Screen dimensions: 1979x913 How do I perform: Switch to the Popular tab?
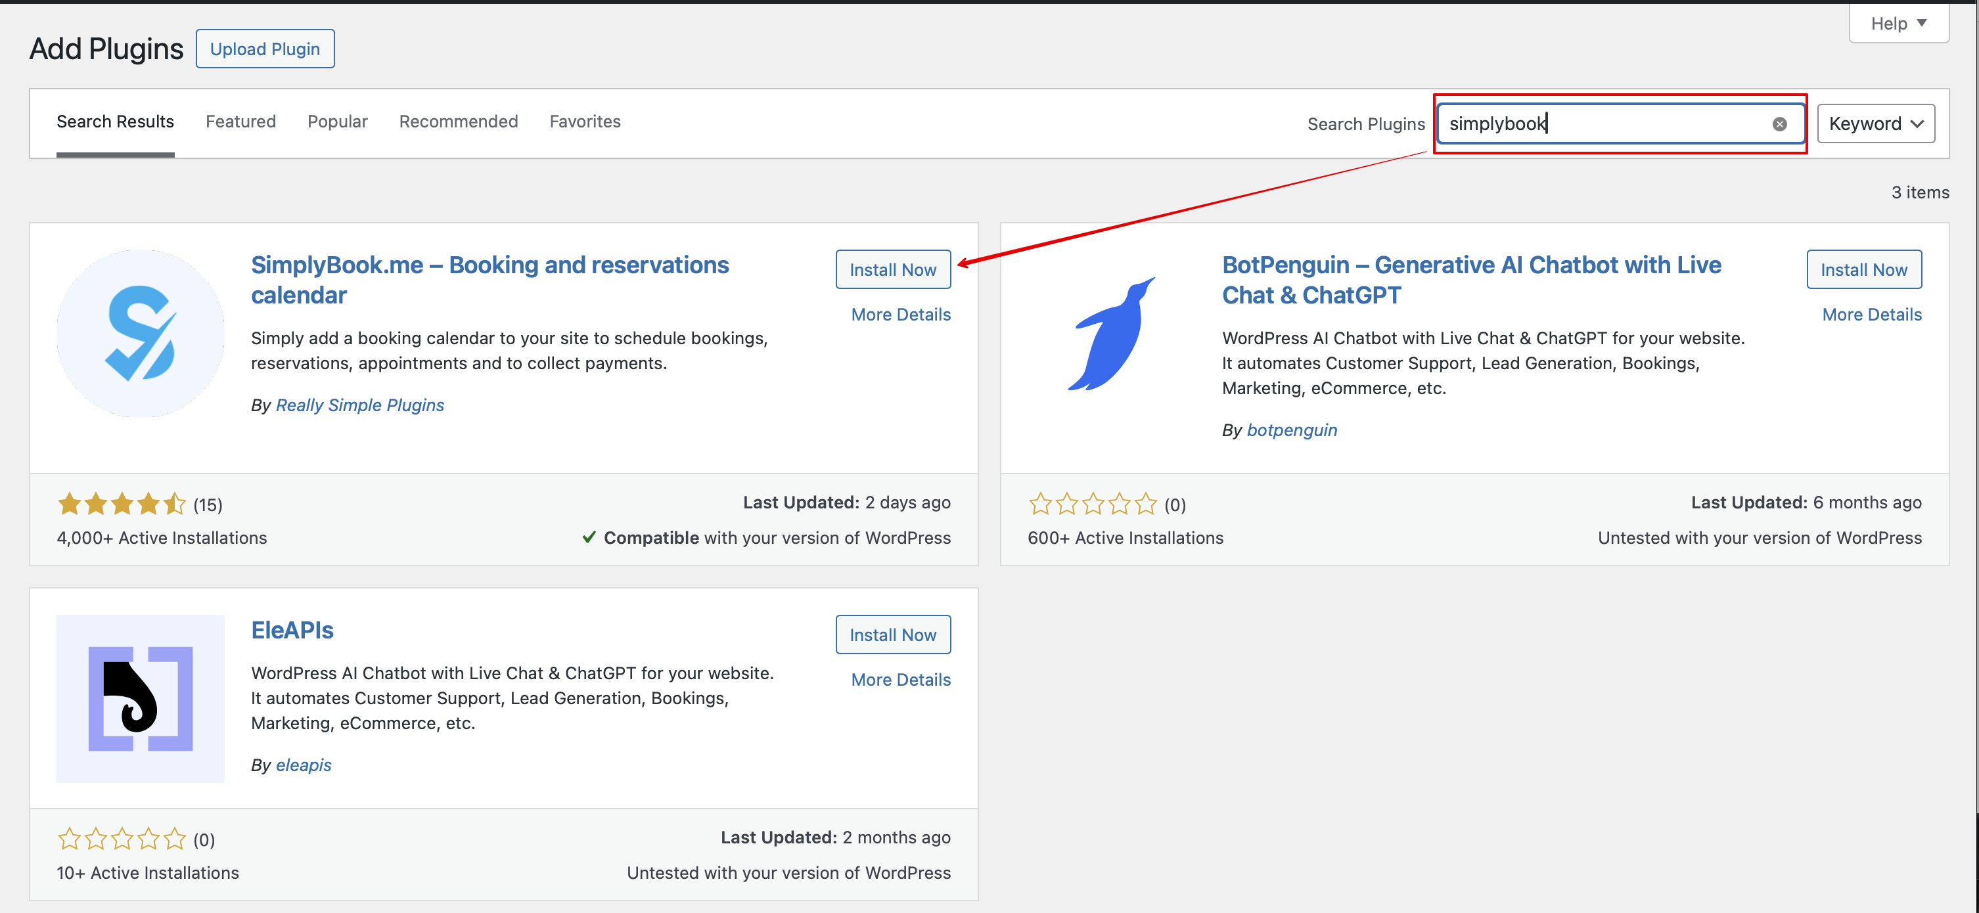337,122
